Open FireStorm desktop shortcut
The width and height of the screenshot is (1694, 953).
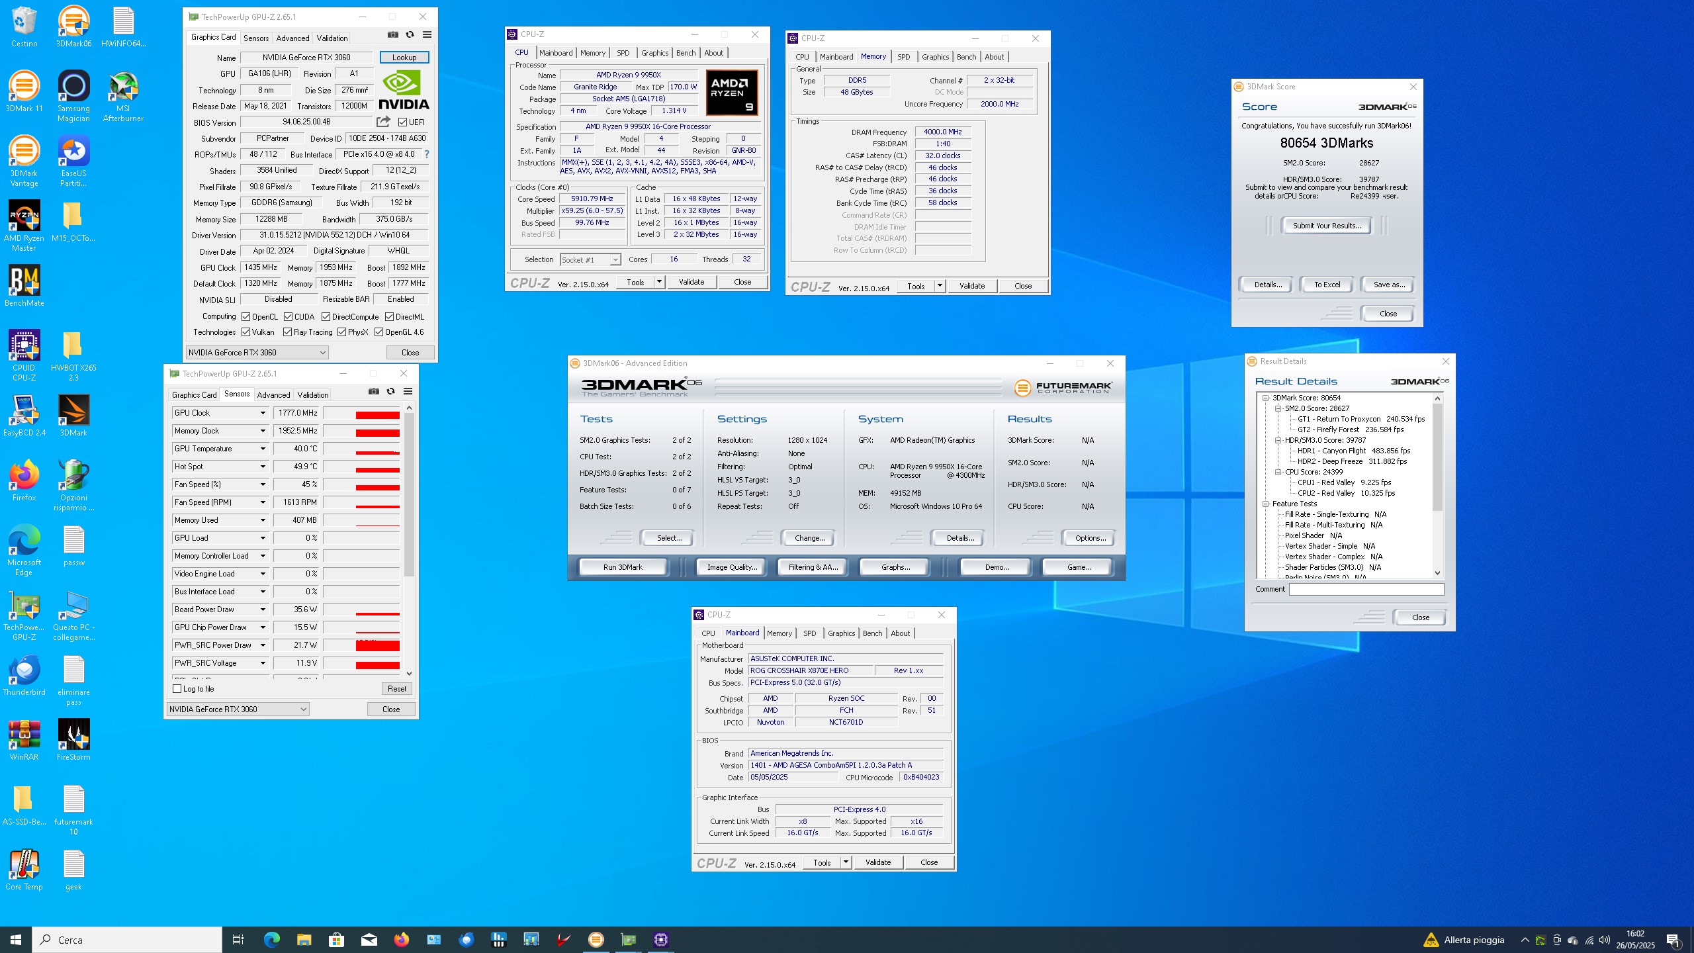coord(73,740)
